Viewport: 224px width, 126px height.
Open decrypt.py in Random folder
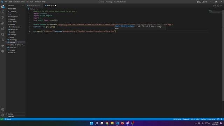tap(15, 29)
